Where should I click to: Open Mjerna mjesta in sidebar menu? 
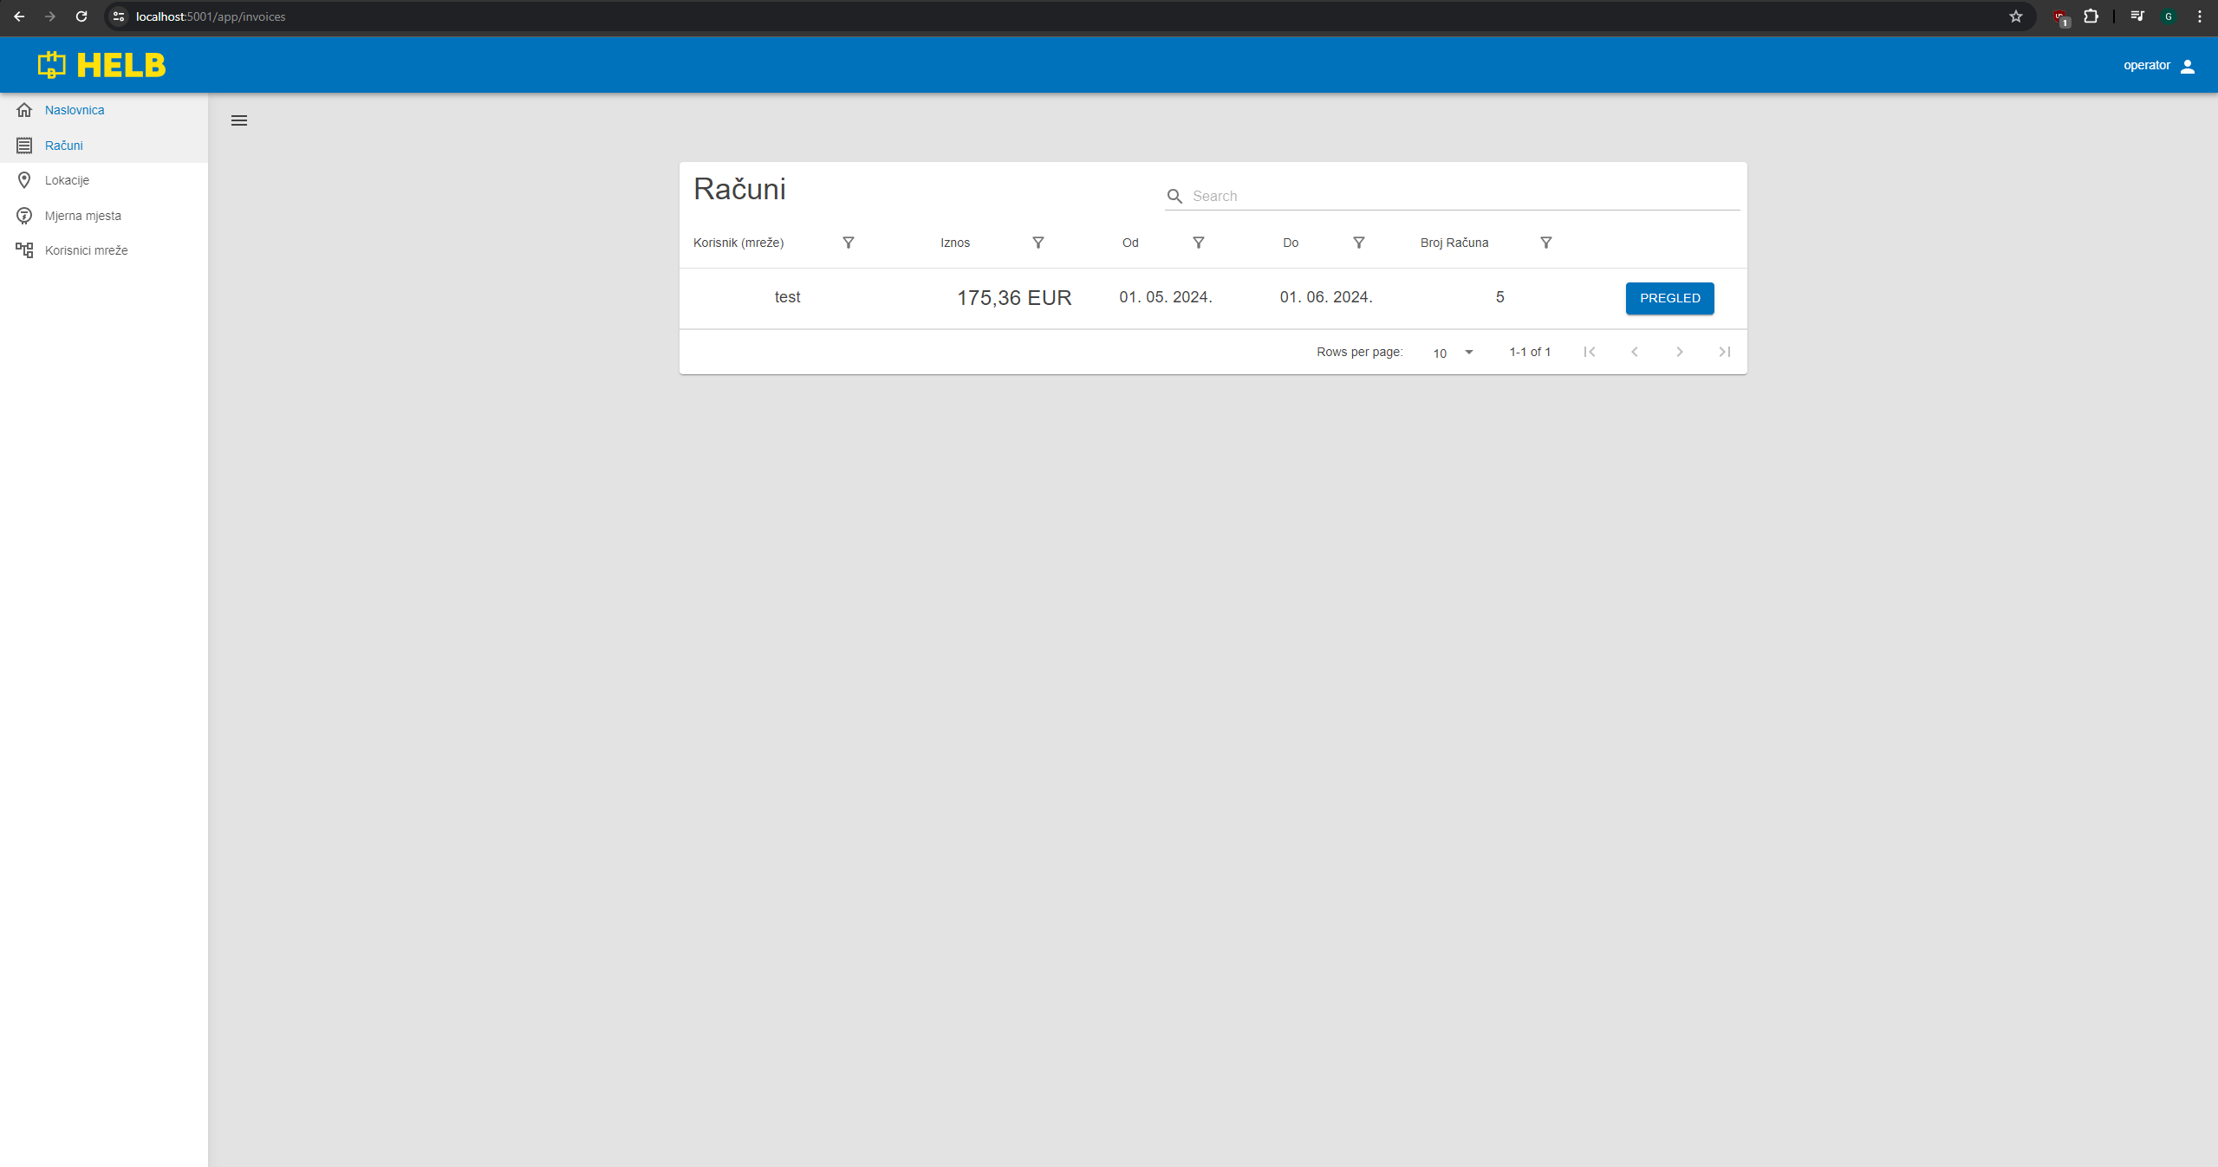[x=104, y=216]
